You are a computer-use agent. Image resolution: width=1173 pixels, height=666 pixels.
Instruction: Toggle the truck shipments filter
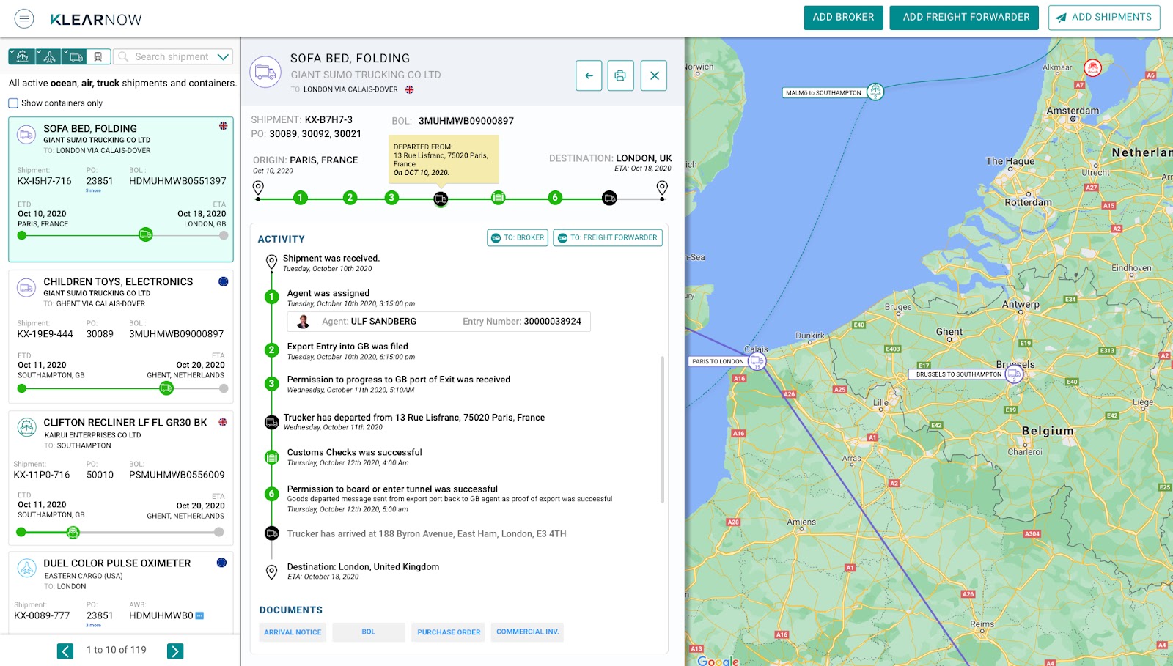tap(75, 56)
